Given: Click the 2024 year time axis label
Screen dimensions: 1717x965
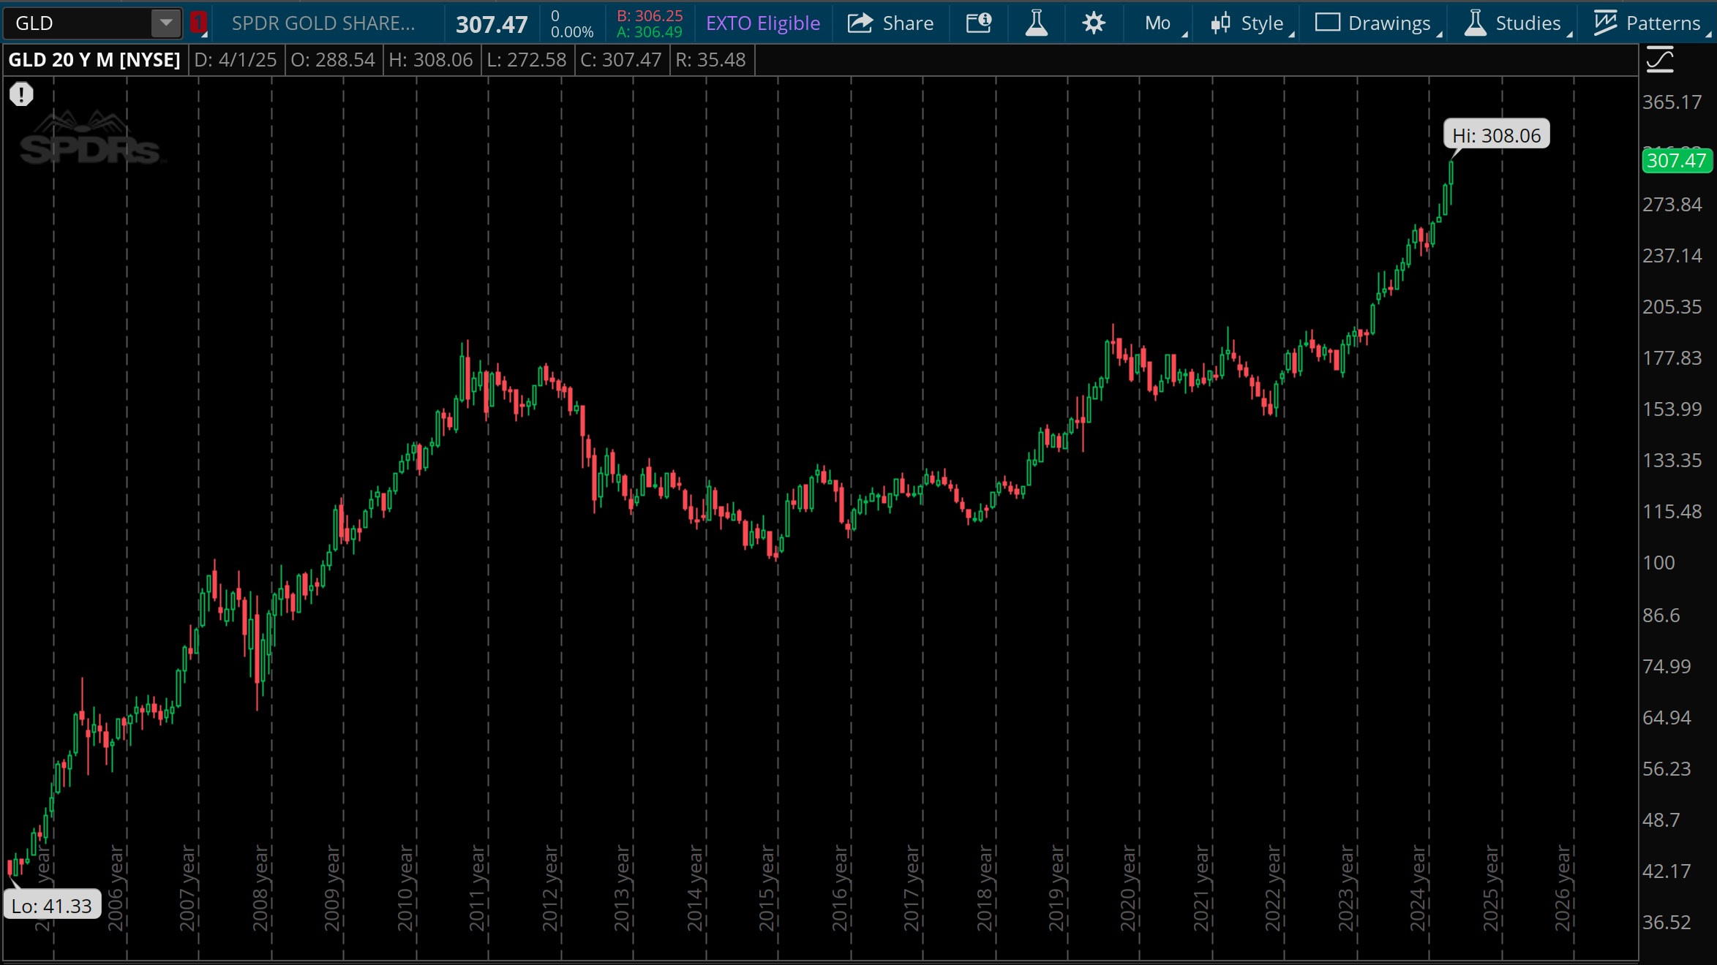Looking at the screenshot, I should click(1419, 888).
